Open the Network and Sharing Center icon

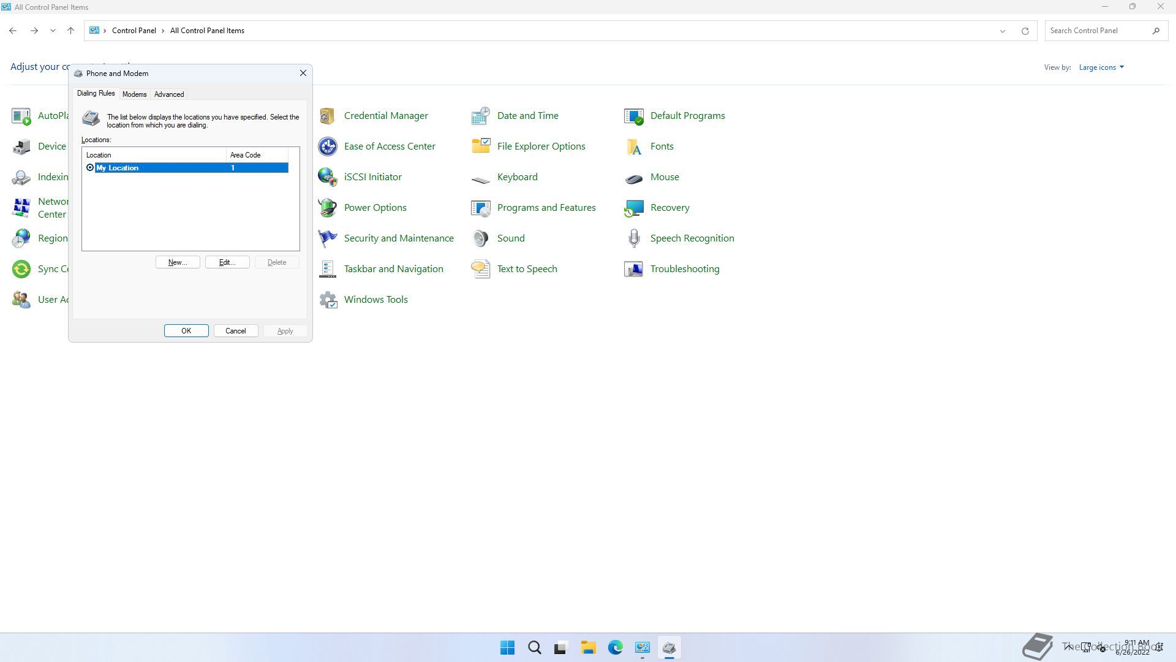point(21,208)
